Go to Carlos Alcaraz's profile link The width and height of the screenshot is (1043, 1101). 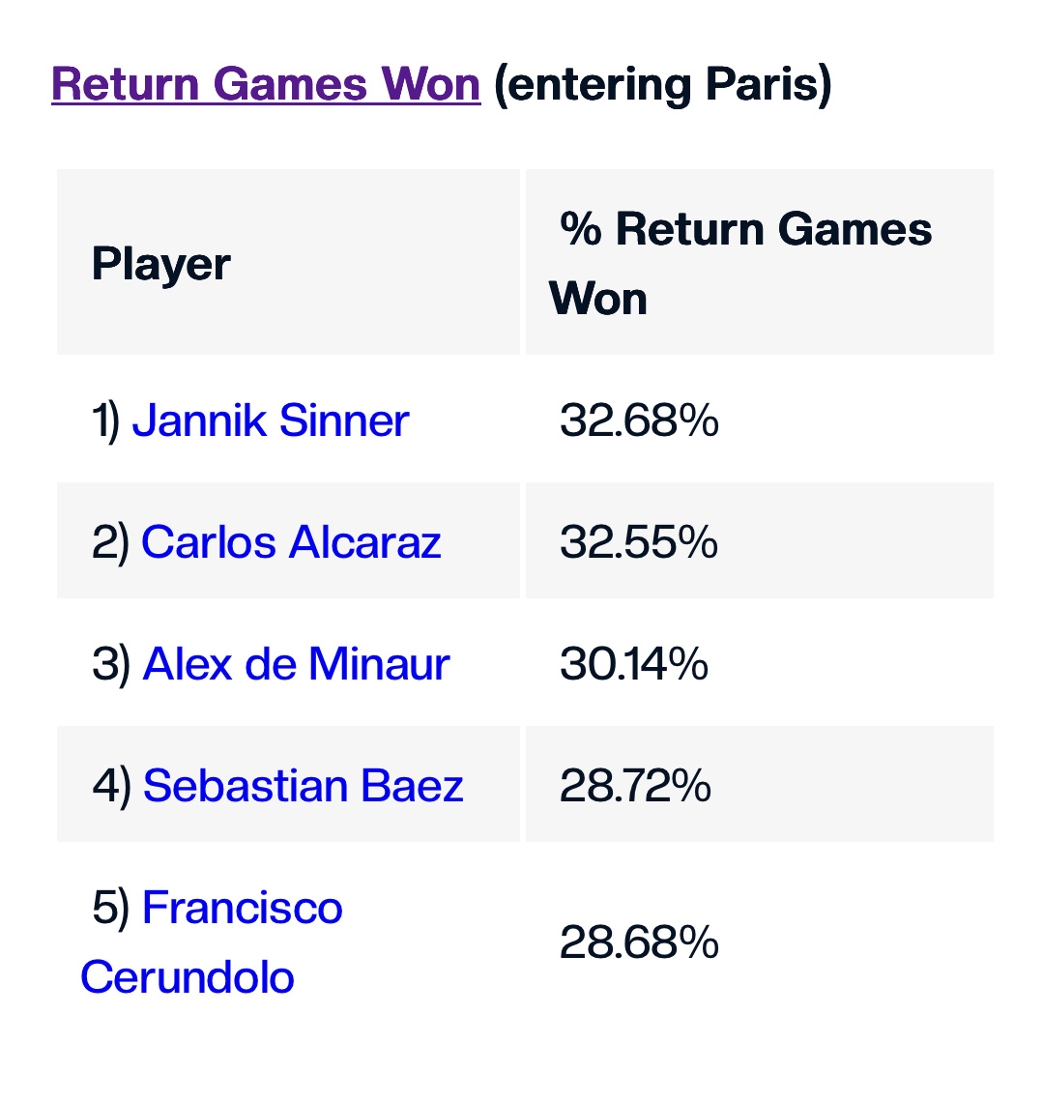pyautogui.click(x=291, y=542)
